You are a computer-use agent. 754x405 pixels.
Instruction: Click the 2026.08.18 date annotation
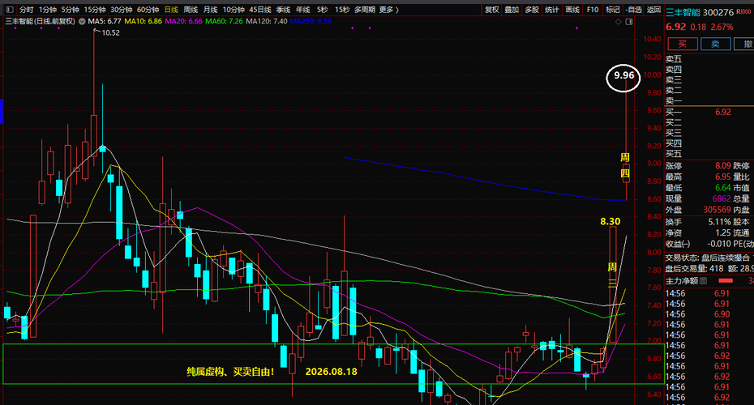pyautogui.click(x=332, y=372)
